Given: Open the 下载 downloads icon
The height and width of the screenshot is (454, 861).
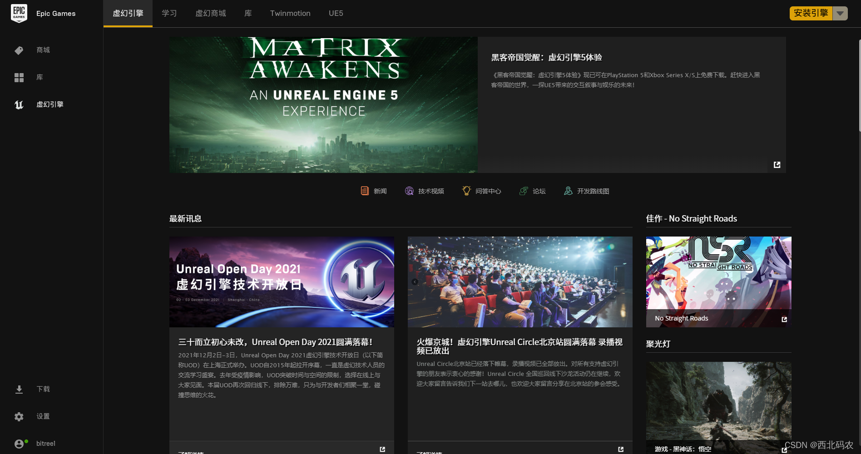Looking at the screenshot, I should 19,390.
